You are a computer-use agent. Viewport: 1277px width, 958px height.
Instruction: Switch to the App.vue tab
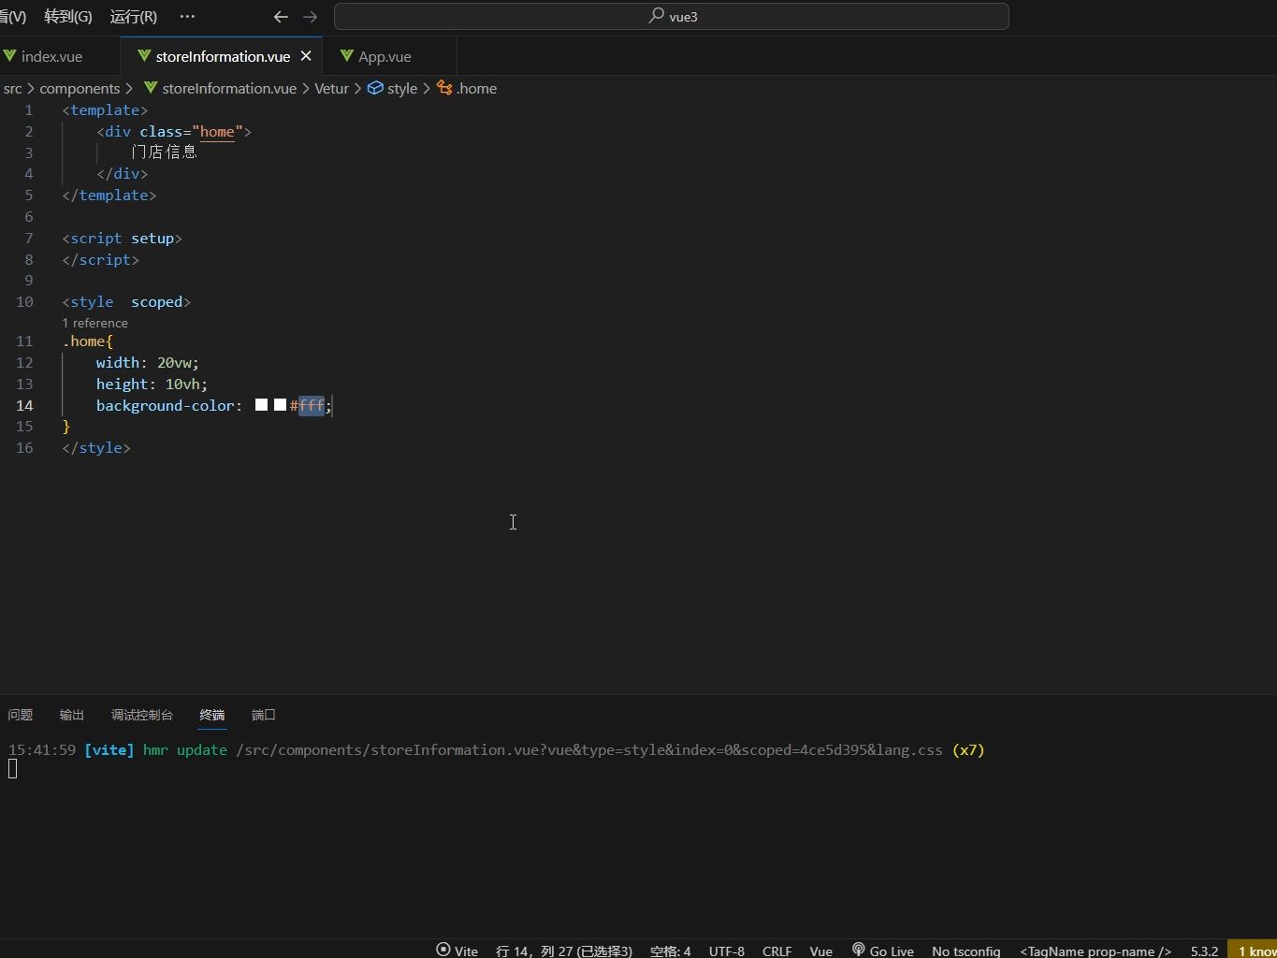tap(385, 56)
